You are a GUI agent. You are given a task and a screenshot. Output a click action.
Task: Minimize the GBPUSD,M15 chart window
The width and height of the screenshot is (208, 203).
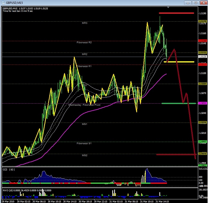188,3
